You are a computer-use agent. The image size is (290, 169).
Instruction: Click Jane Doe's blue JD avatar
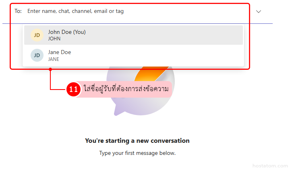[x=37, y=55]
